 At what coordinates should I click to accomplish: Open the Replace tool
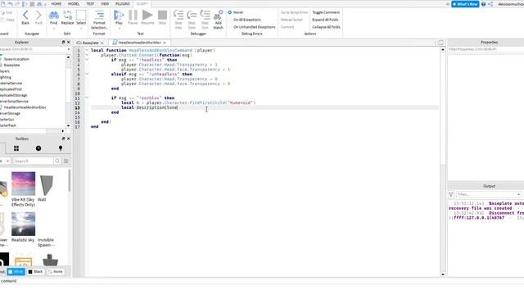coord(67,17)
